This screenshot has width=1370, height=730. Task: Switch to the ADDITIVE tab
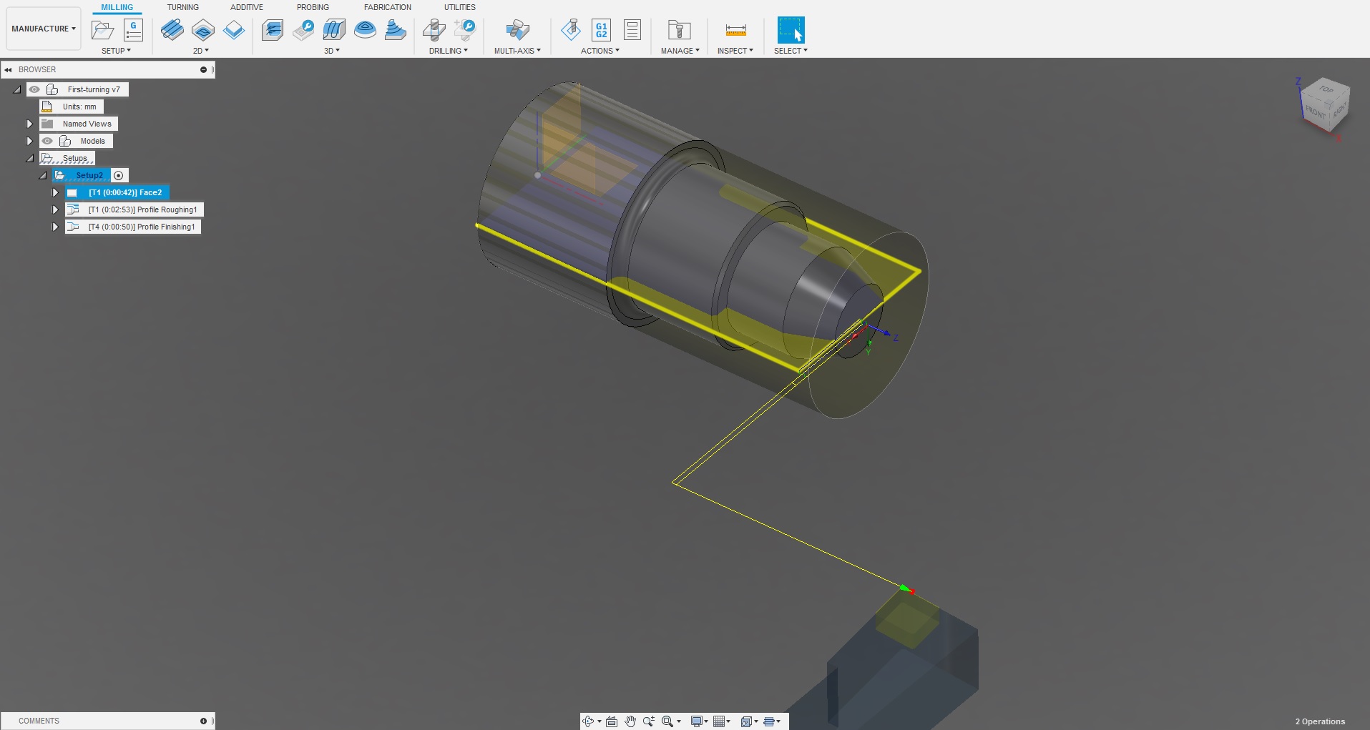(247, 7)
